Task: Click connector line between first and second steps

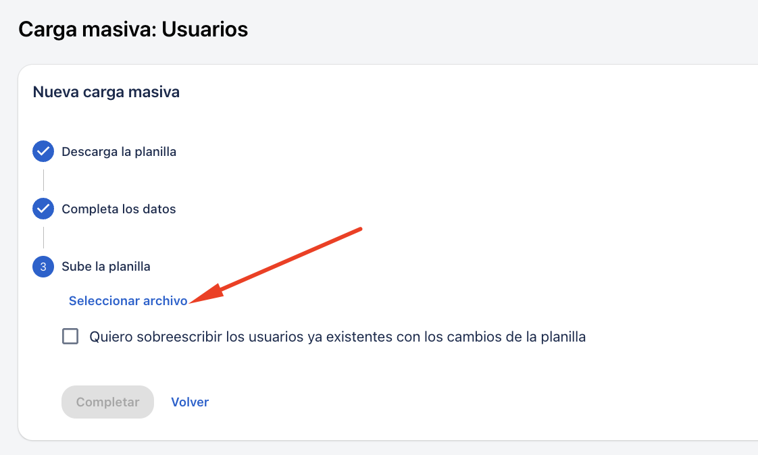Action: 43,180
